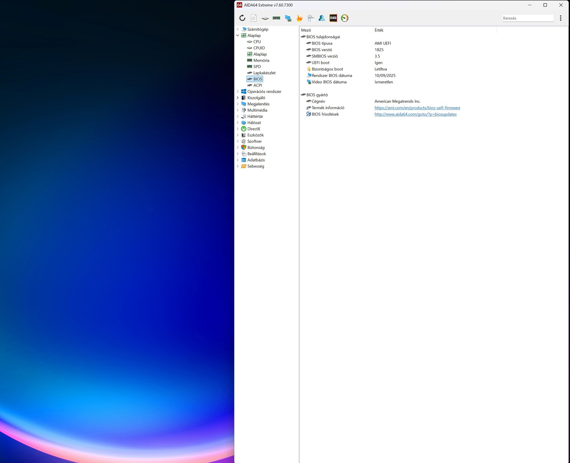The image size is (570, 463).
Task: Select the SPD item in the tree
Action: point(257,67)
